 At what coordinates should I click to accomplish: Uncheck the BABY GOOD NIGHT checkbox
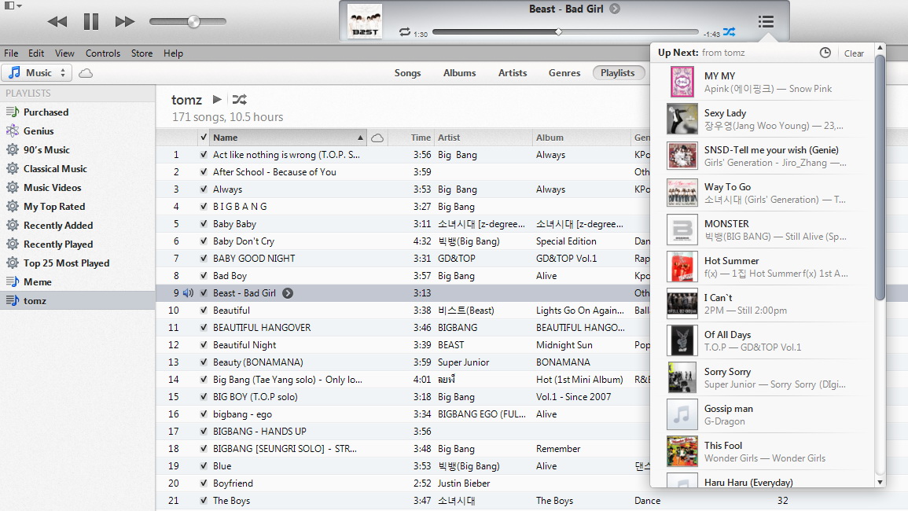point(204,259)
